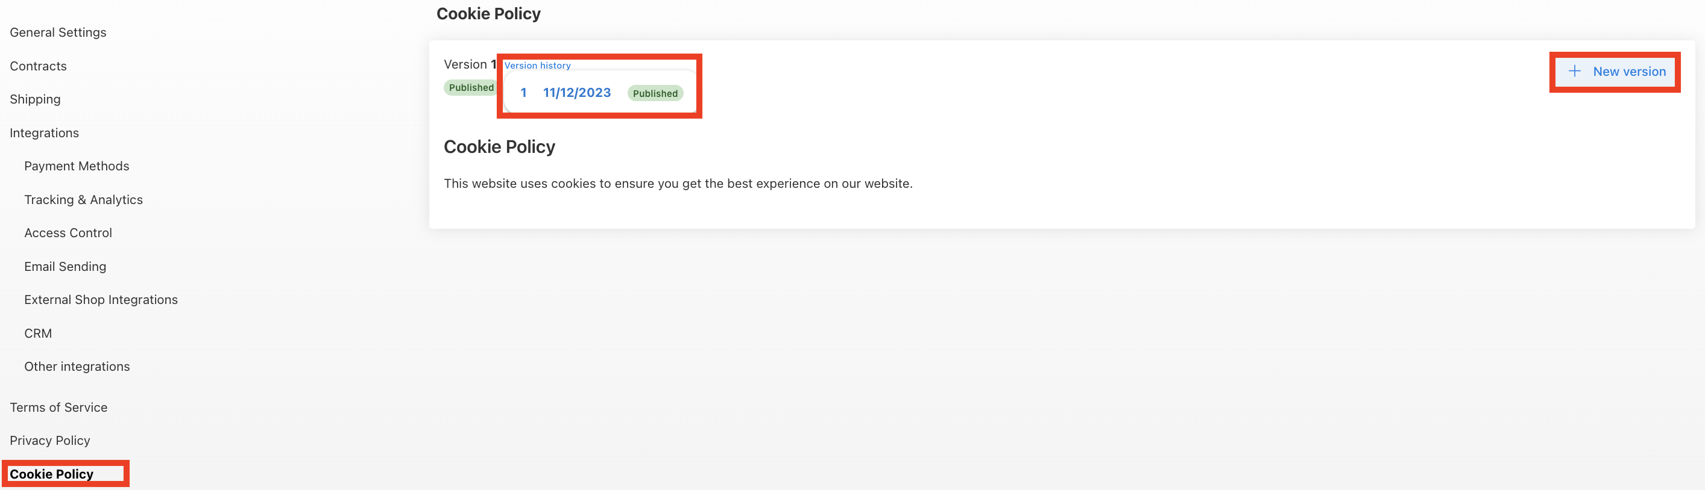The height and width of the screenshot is (490, 1705).
Task: Open External Shop Integrations page
Action: point(101,300)
